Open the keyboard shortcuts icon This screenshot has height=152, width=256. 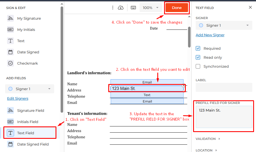pos(133,8)
